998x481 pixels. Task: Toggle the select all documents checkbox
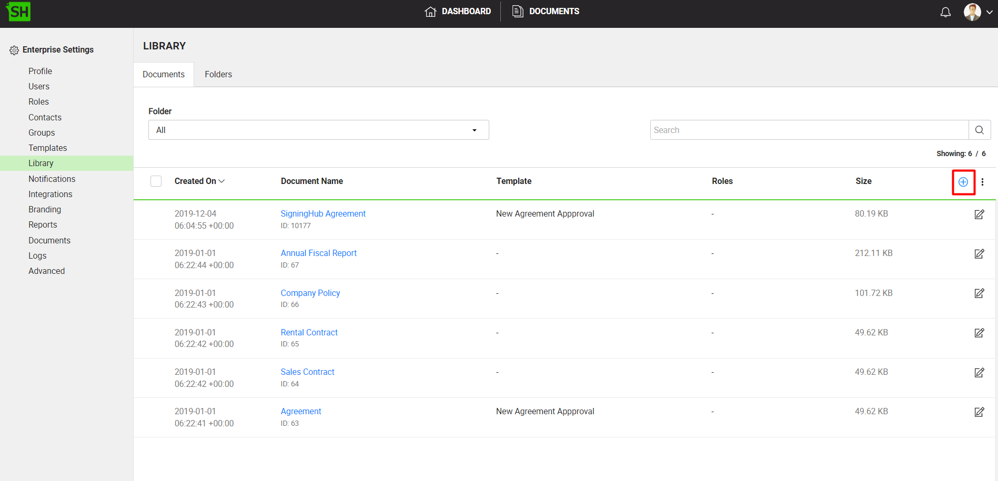click(156, 181)
